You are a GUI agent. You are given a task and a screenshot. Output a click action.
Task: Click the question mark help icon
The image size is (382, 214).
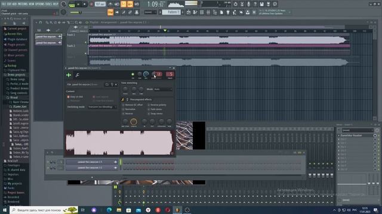(x=255, y=4)
